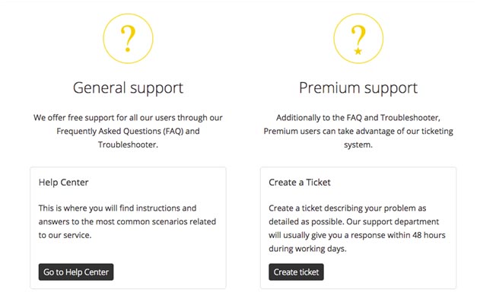This screenshot has width=477, height=305.
Task: Select the General support heading
Action: click(128, 88)
